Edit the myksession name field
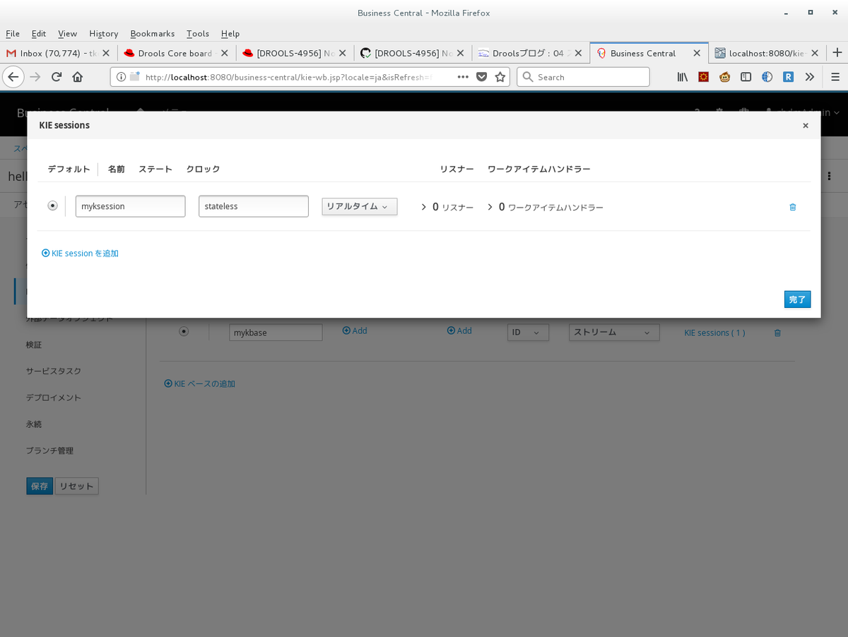Viewport: 848px width, 637px height. 130,206
